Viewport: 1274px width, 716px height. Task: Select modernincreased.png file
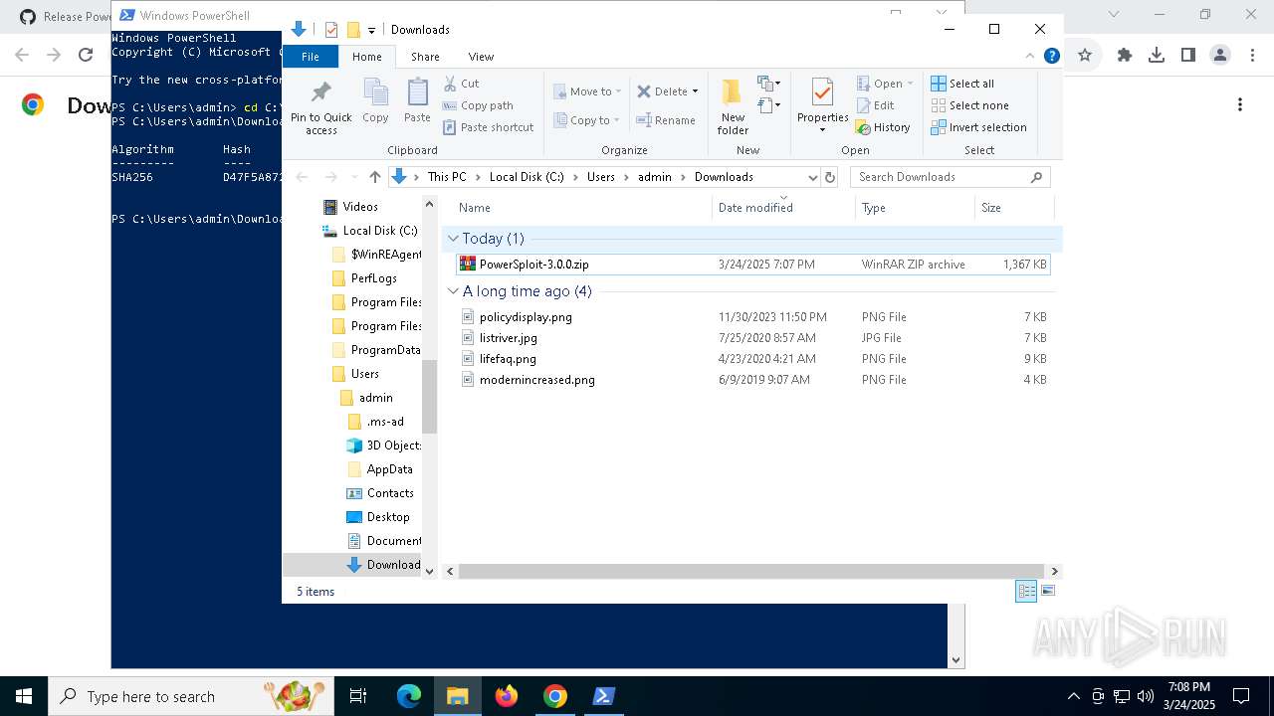752,380
